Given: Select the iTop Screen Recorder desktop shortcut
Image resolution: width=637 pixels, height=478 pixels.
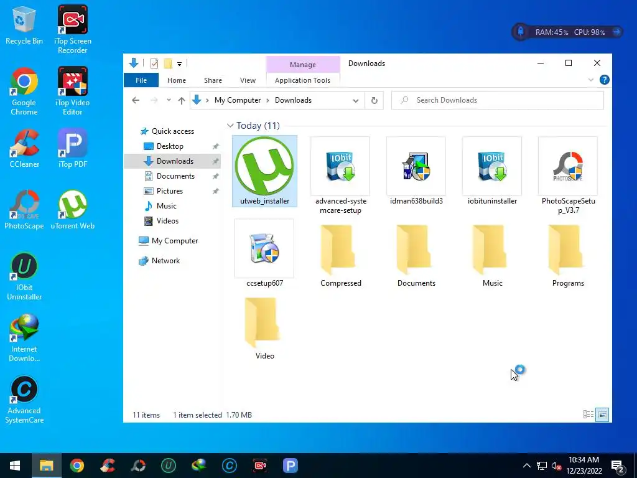Looking at the screenshot, I should [x=72, y=30].
